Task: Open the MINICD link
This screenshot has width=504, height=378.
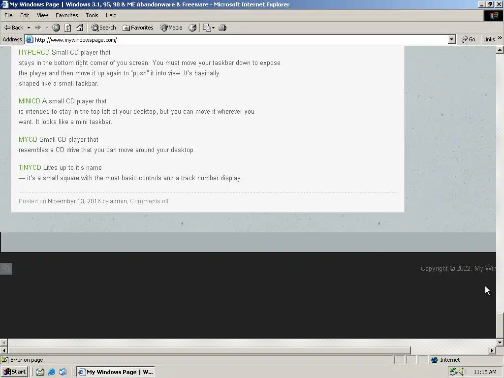Action: pos(29,101)
